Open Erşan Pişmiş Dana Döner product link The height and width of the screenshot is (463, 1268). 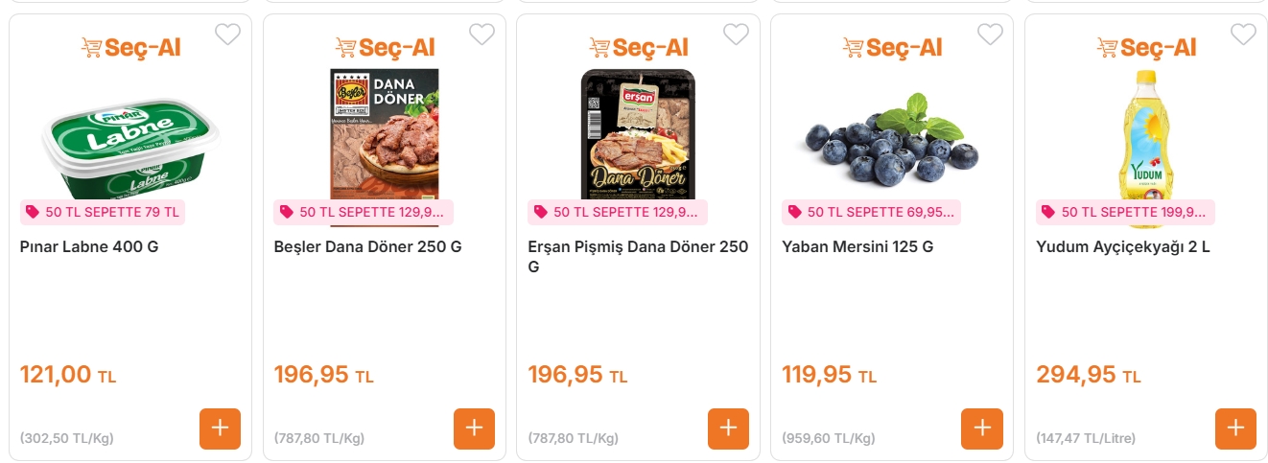click(638, 247)
